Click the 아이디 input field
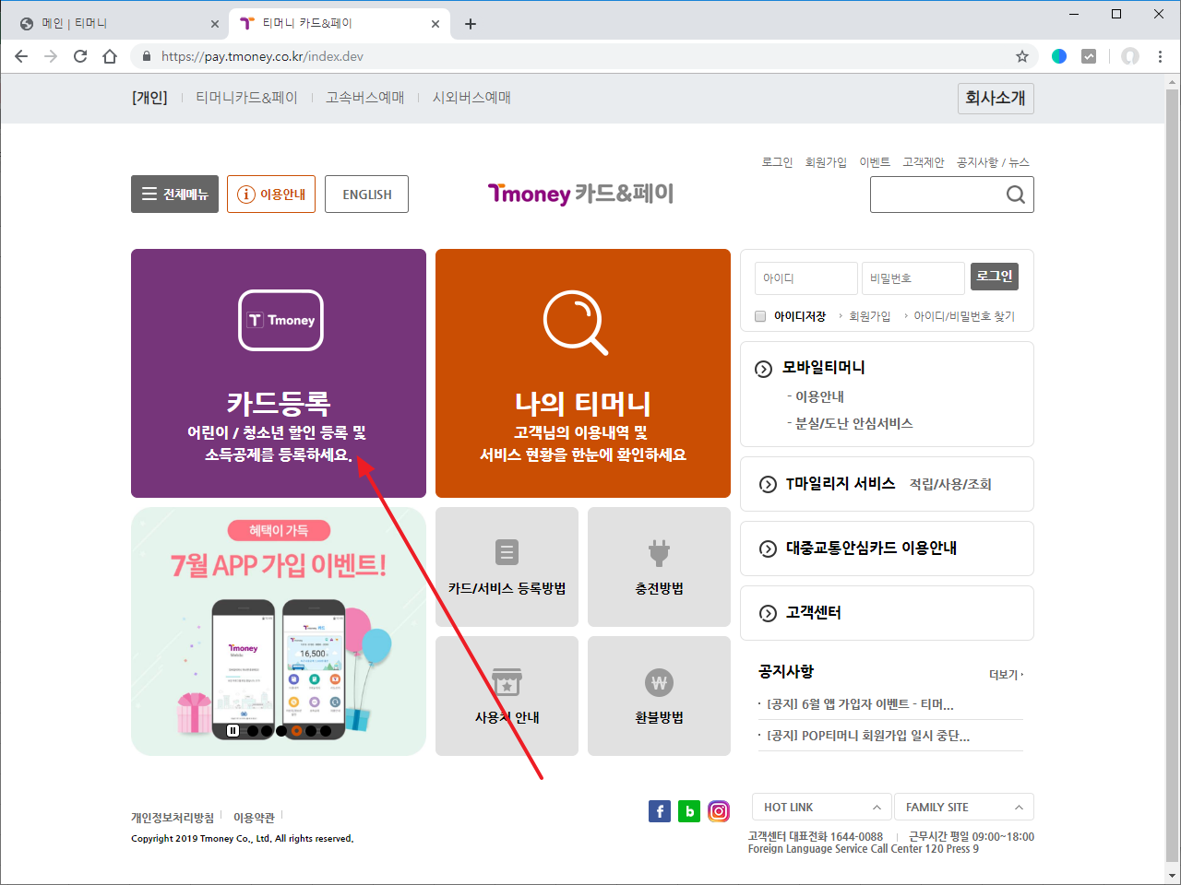The width and height of the screenshot is (1181, 885). pos(806,278)
